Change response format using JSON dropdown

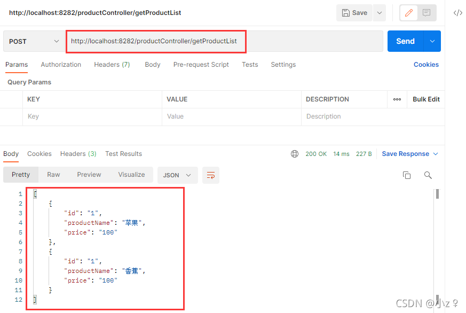tap(177, 175)
